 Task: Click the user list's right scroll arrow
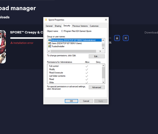point(100,51)
